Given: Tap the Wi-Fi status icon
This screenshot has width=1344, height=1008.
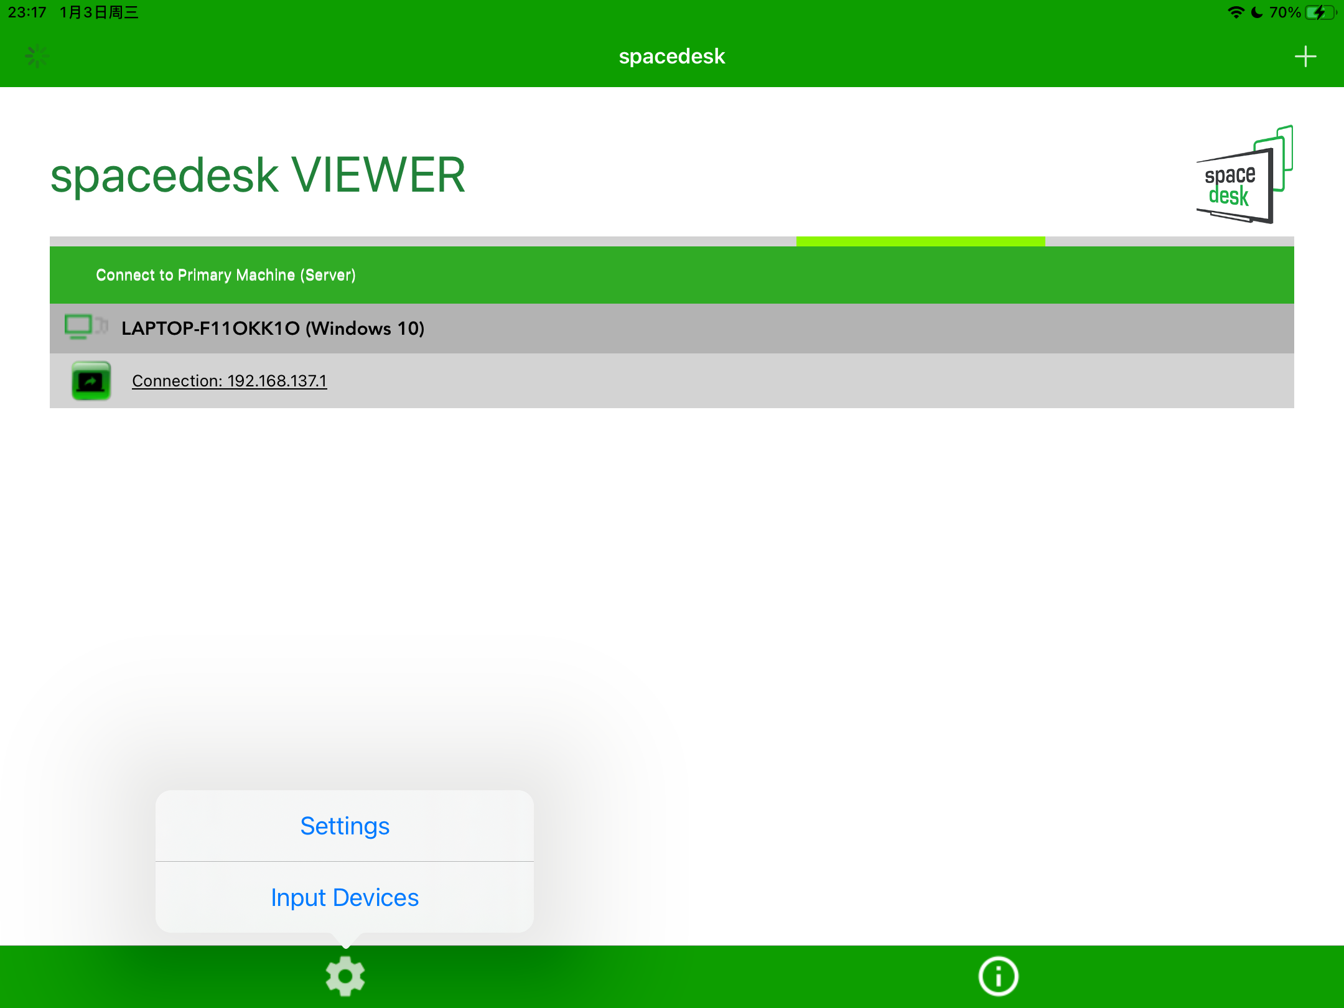Looking at the screenshot, I should coord(1235,12).
